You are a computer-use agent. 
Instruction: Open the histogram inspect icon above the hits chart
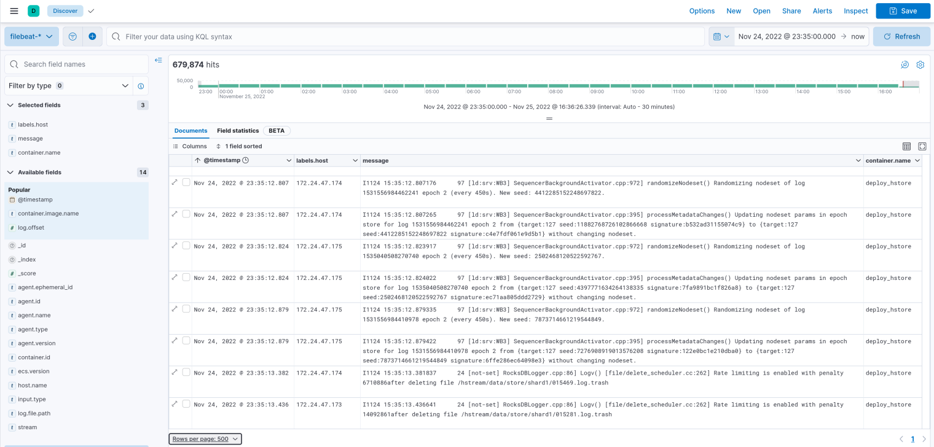(904, 64)
